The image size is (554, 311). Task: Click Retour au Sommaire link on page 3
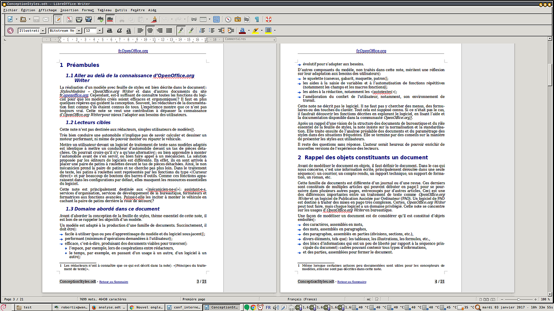point(114,281)
